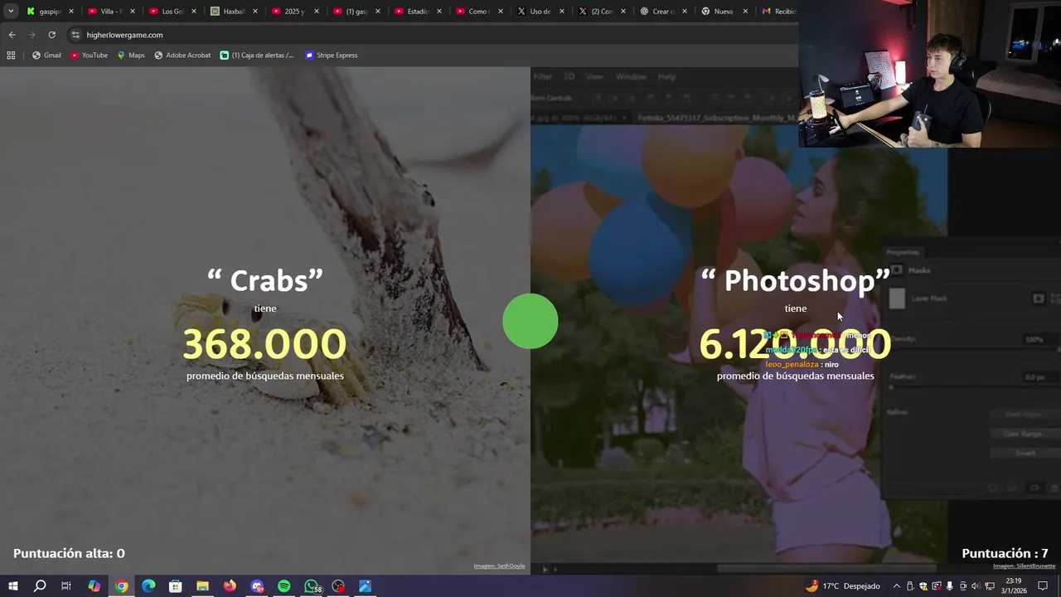Open Firefox from the taskbar

(230, 586)
